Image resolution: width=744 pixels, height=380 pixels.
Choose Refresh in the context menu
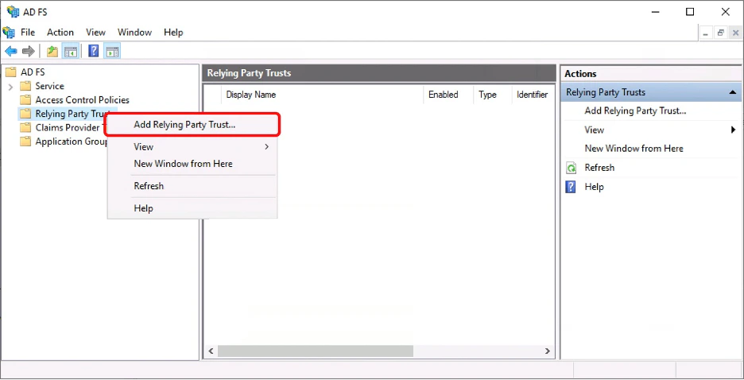coord(192,186)
